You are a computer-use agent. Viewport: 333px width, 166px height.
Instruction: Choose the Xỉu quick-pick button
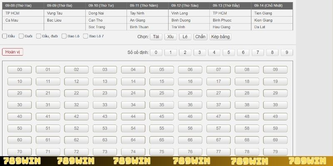tap(170, 37)
